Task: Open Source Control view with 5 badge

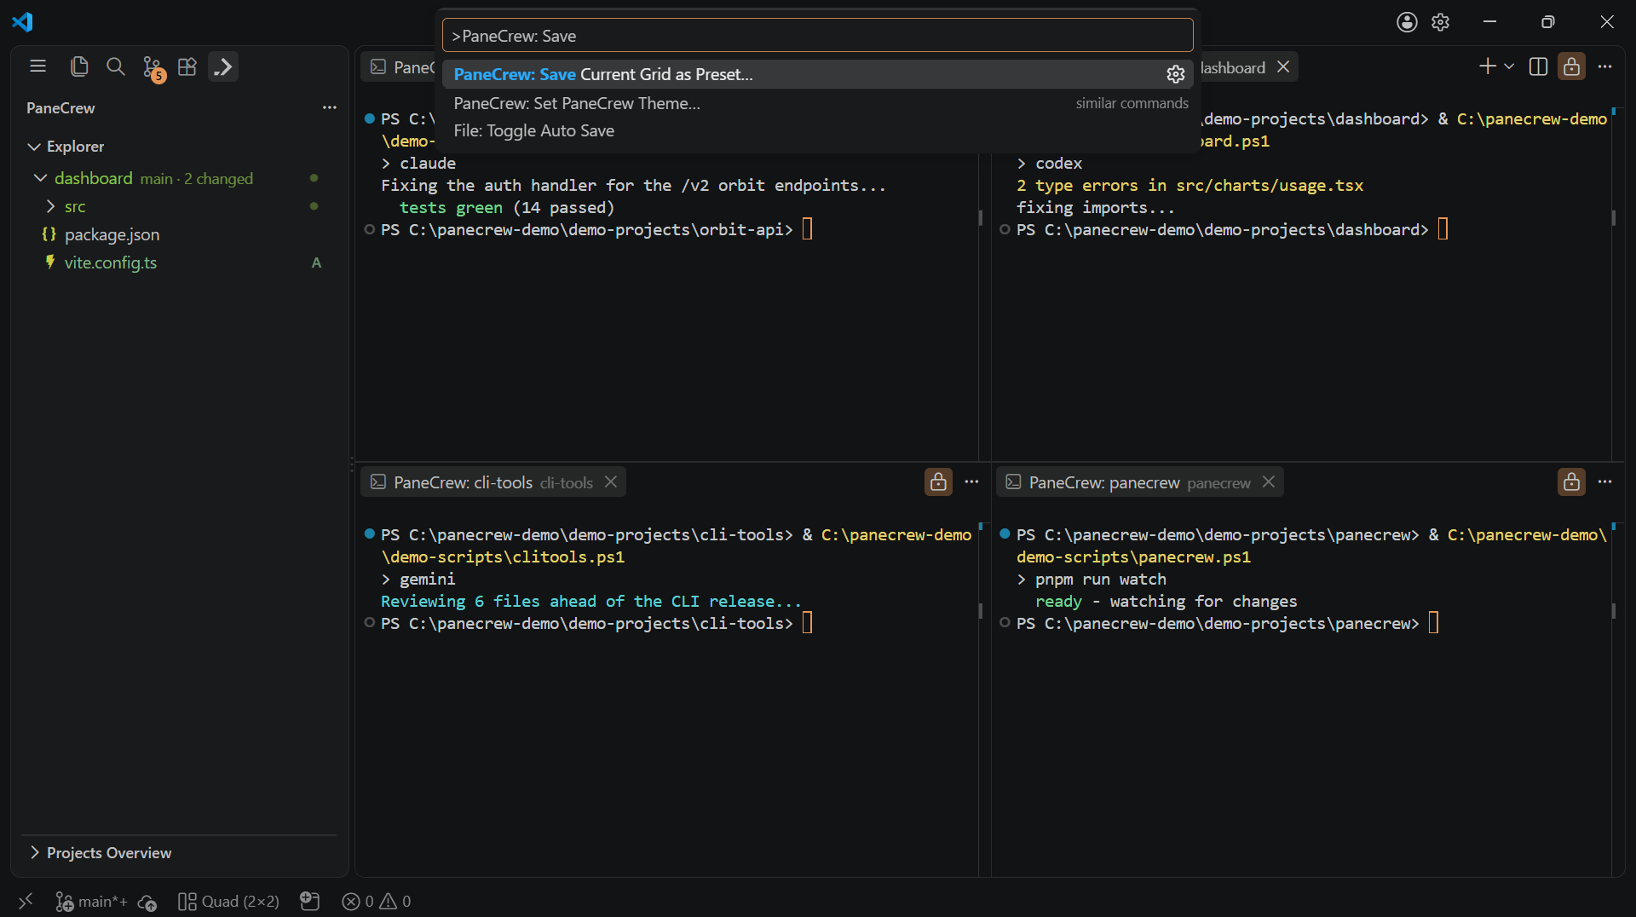Action: pos(153,68)
